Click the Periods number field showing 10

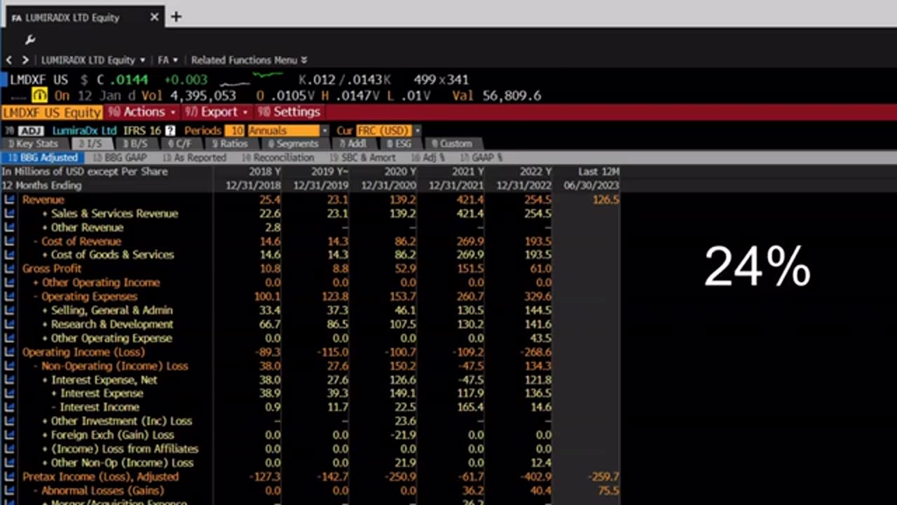(x=236, y=131)
